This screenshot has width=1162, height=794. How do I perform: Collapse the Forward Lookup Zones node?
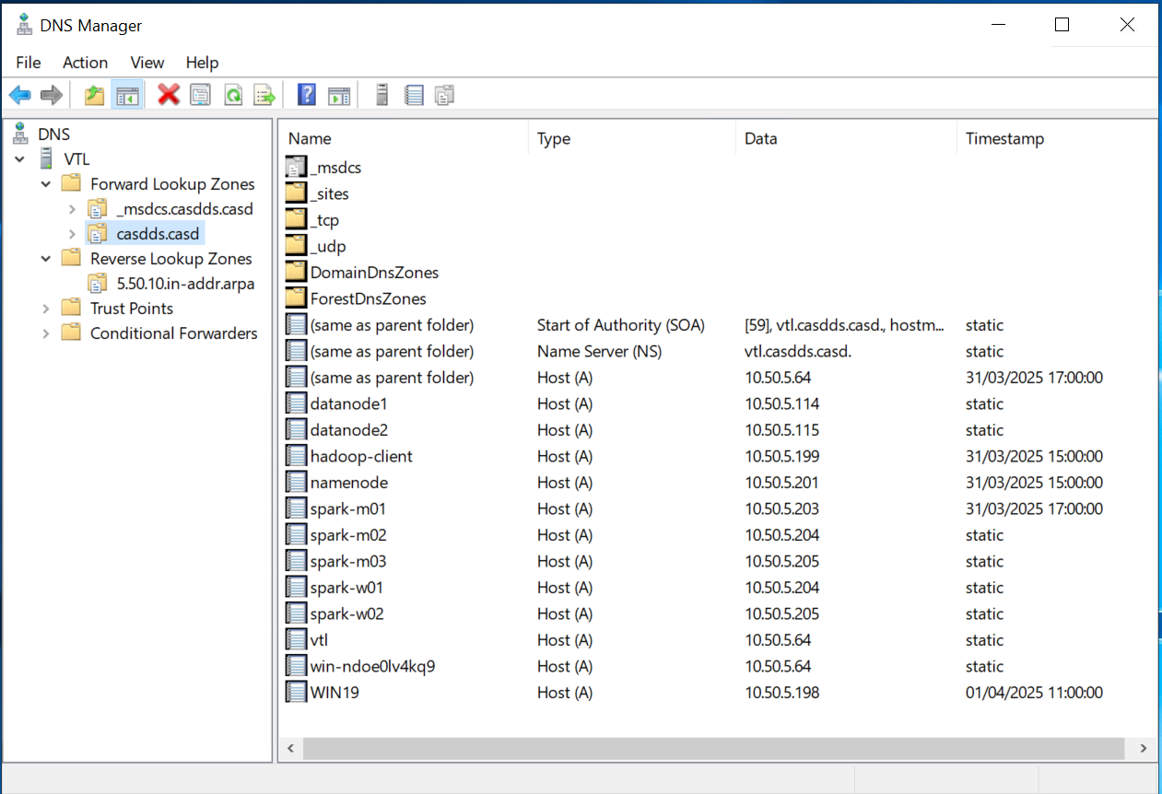point(45,183)
